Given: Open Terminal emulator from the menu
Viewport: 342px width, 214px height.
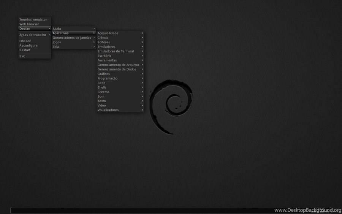Looking at the screenshot, I should click(x=35, y=20).
